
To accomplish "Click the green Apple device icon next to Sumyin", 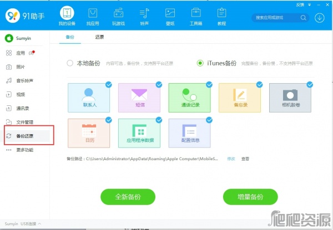I will click(x=9, y=38).
